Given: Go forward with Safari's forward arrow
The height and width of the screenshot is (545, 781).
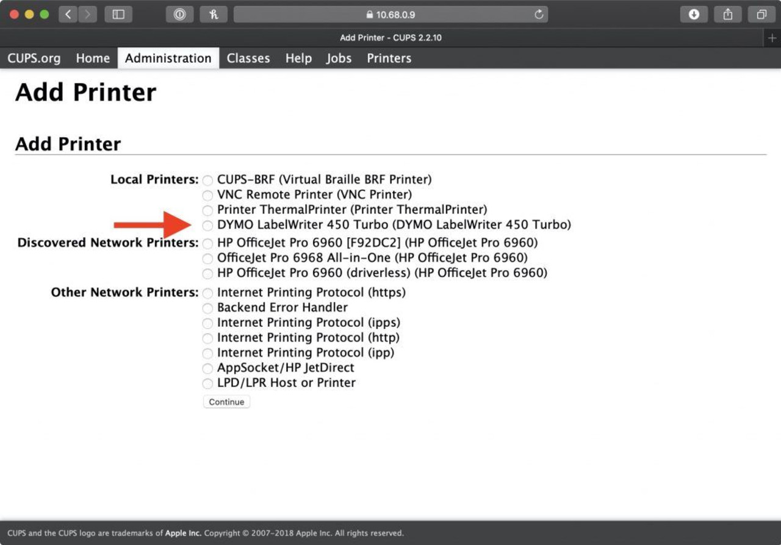Looking at the screenshot, I should point(87,15).
